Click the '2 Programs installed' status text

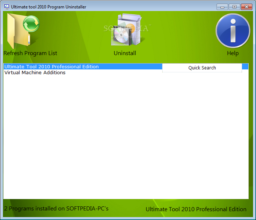tap(56, 209)
